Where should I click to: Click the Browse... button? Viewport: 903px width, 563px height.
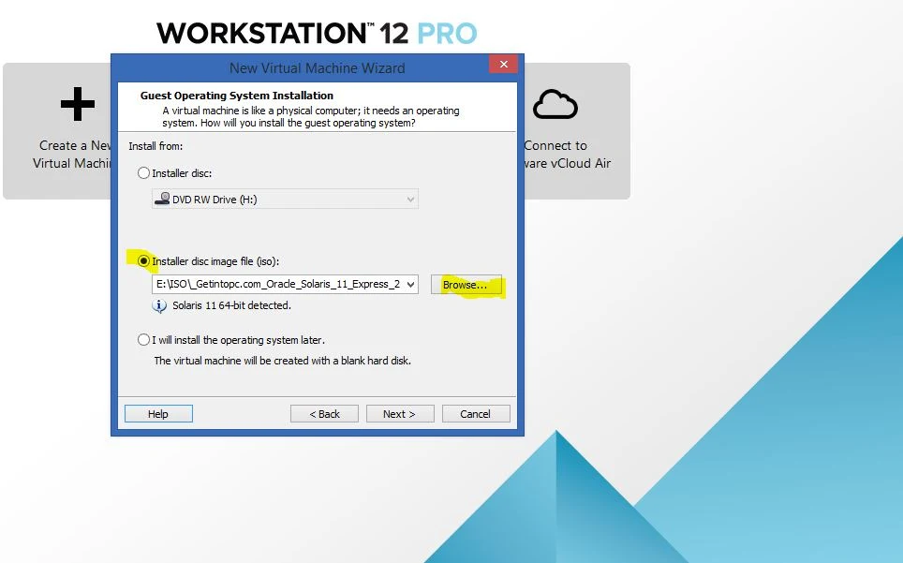tap(466, 285)
